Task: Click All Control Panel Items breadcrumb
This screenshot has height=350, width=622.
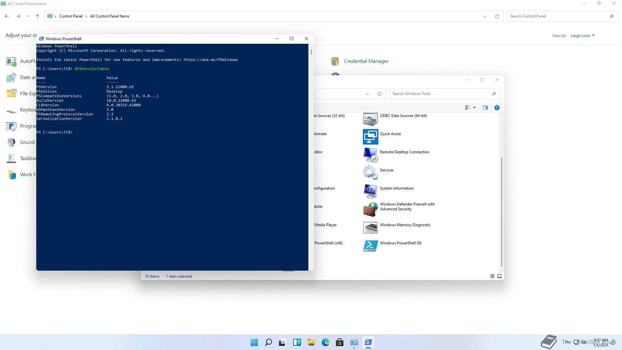Action: (x=109, y=16)
